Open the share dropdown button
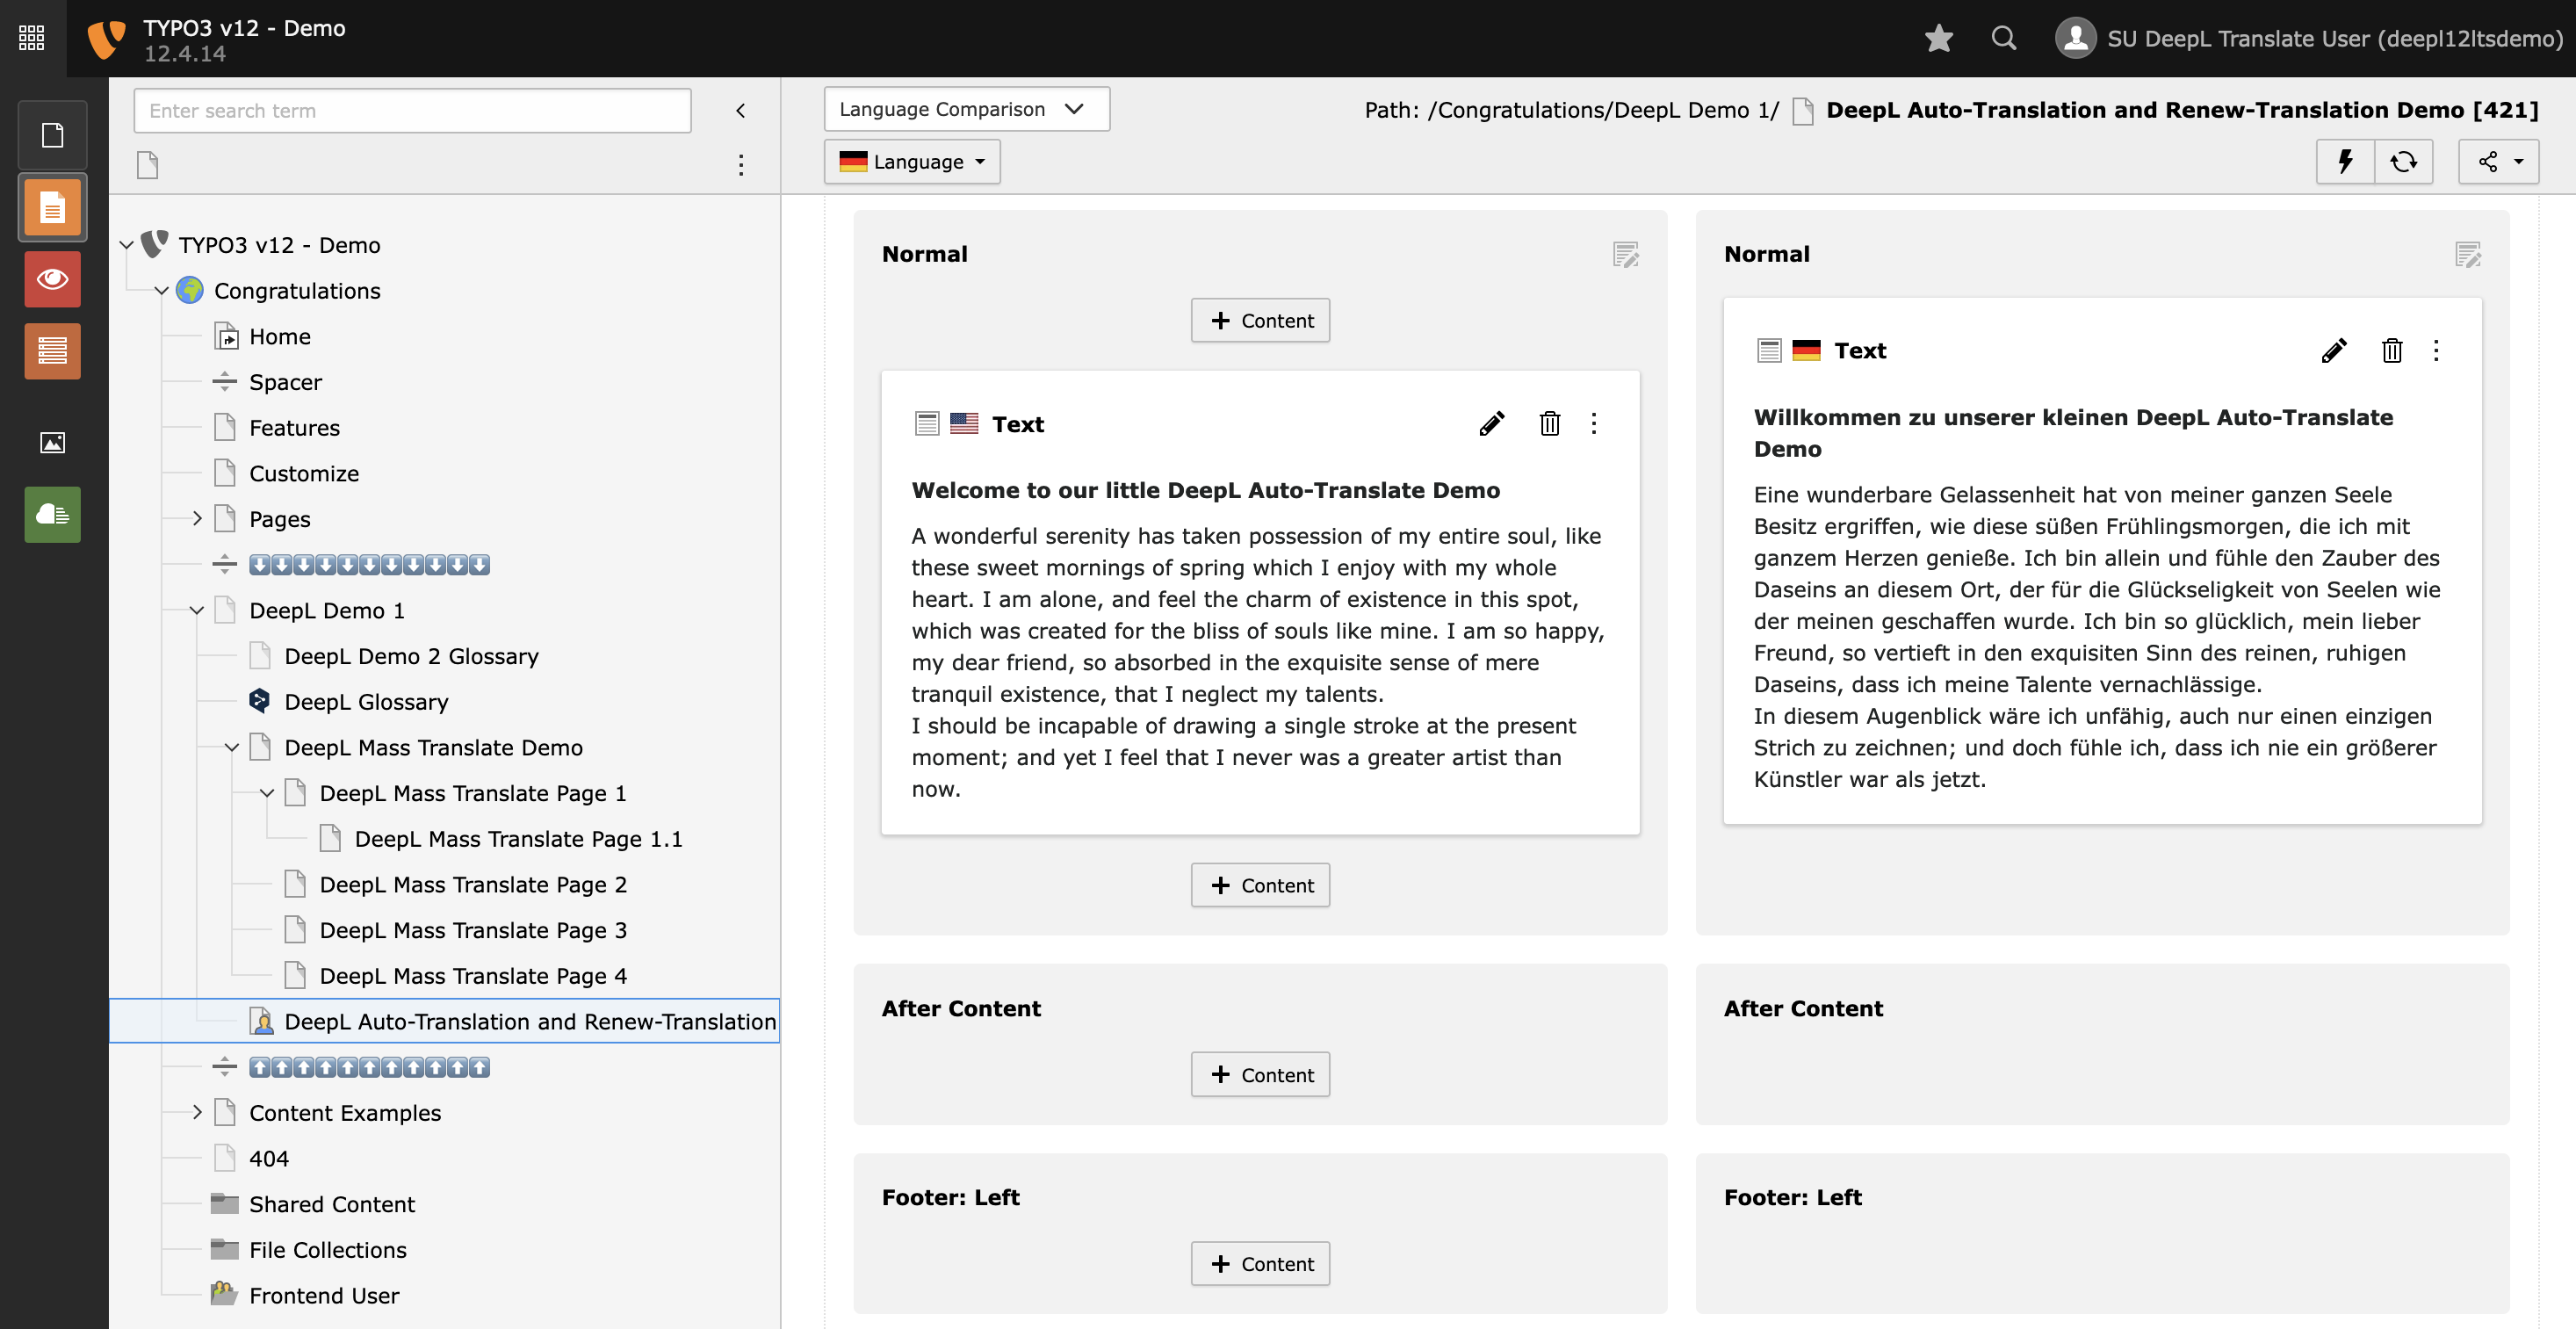This screenshot has height=1329, width=2576. [2498, 161]
